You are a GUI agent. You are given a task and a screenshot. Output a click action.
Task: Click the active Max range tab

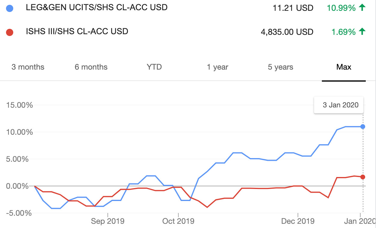coord(344,67)
